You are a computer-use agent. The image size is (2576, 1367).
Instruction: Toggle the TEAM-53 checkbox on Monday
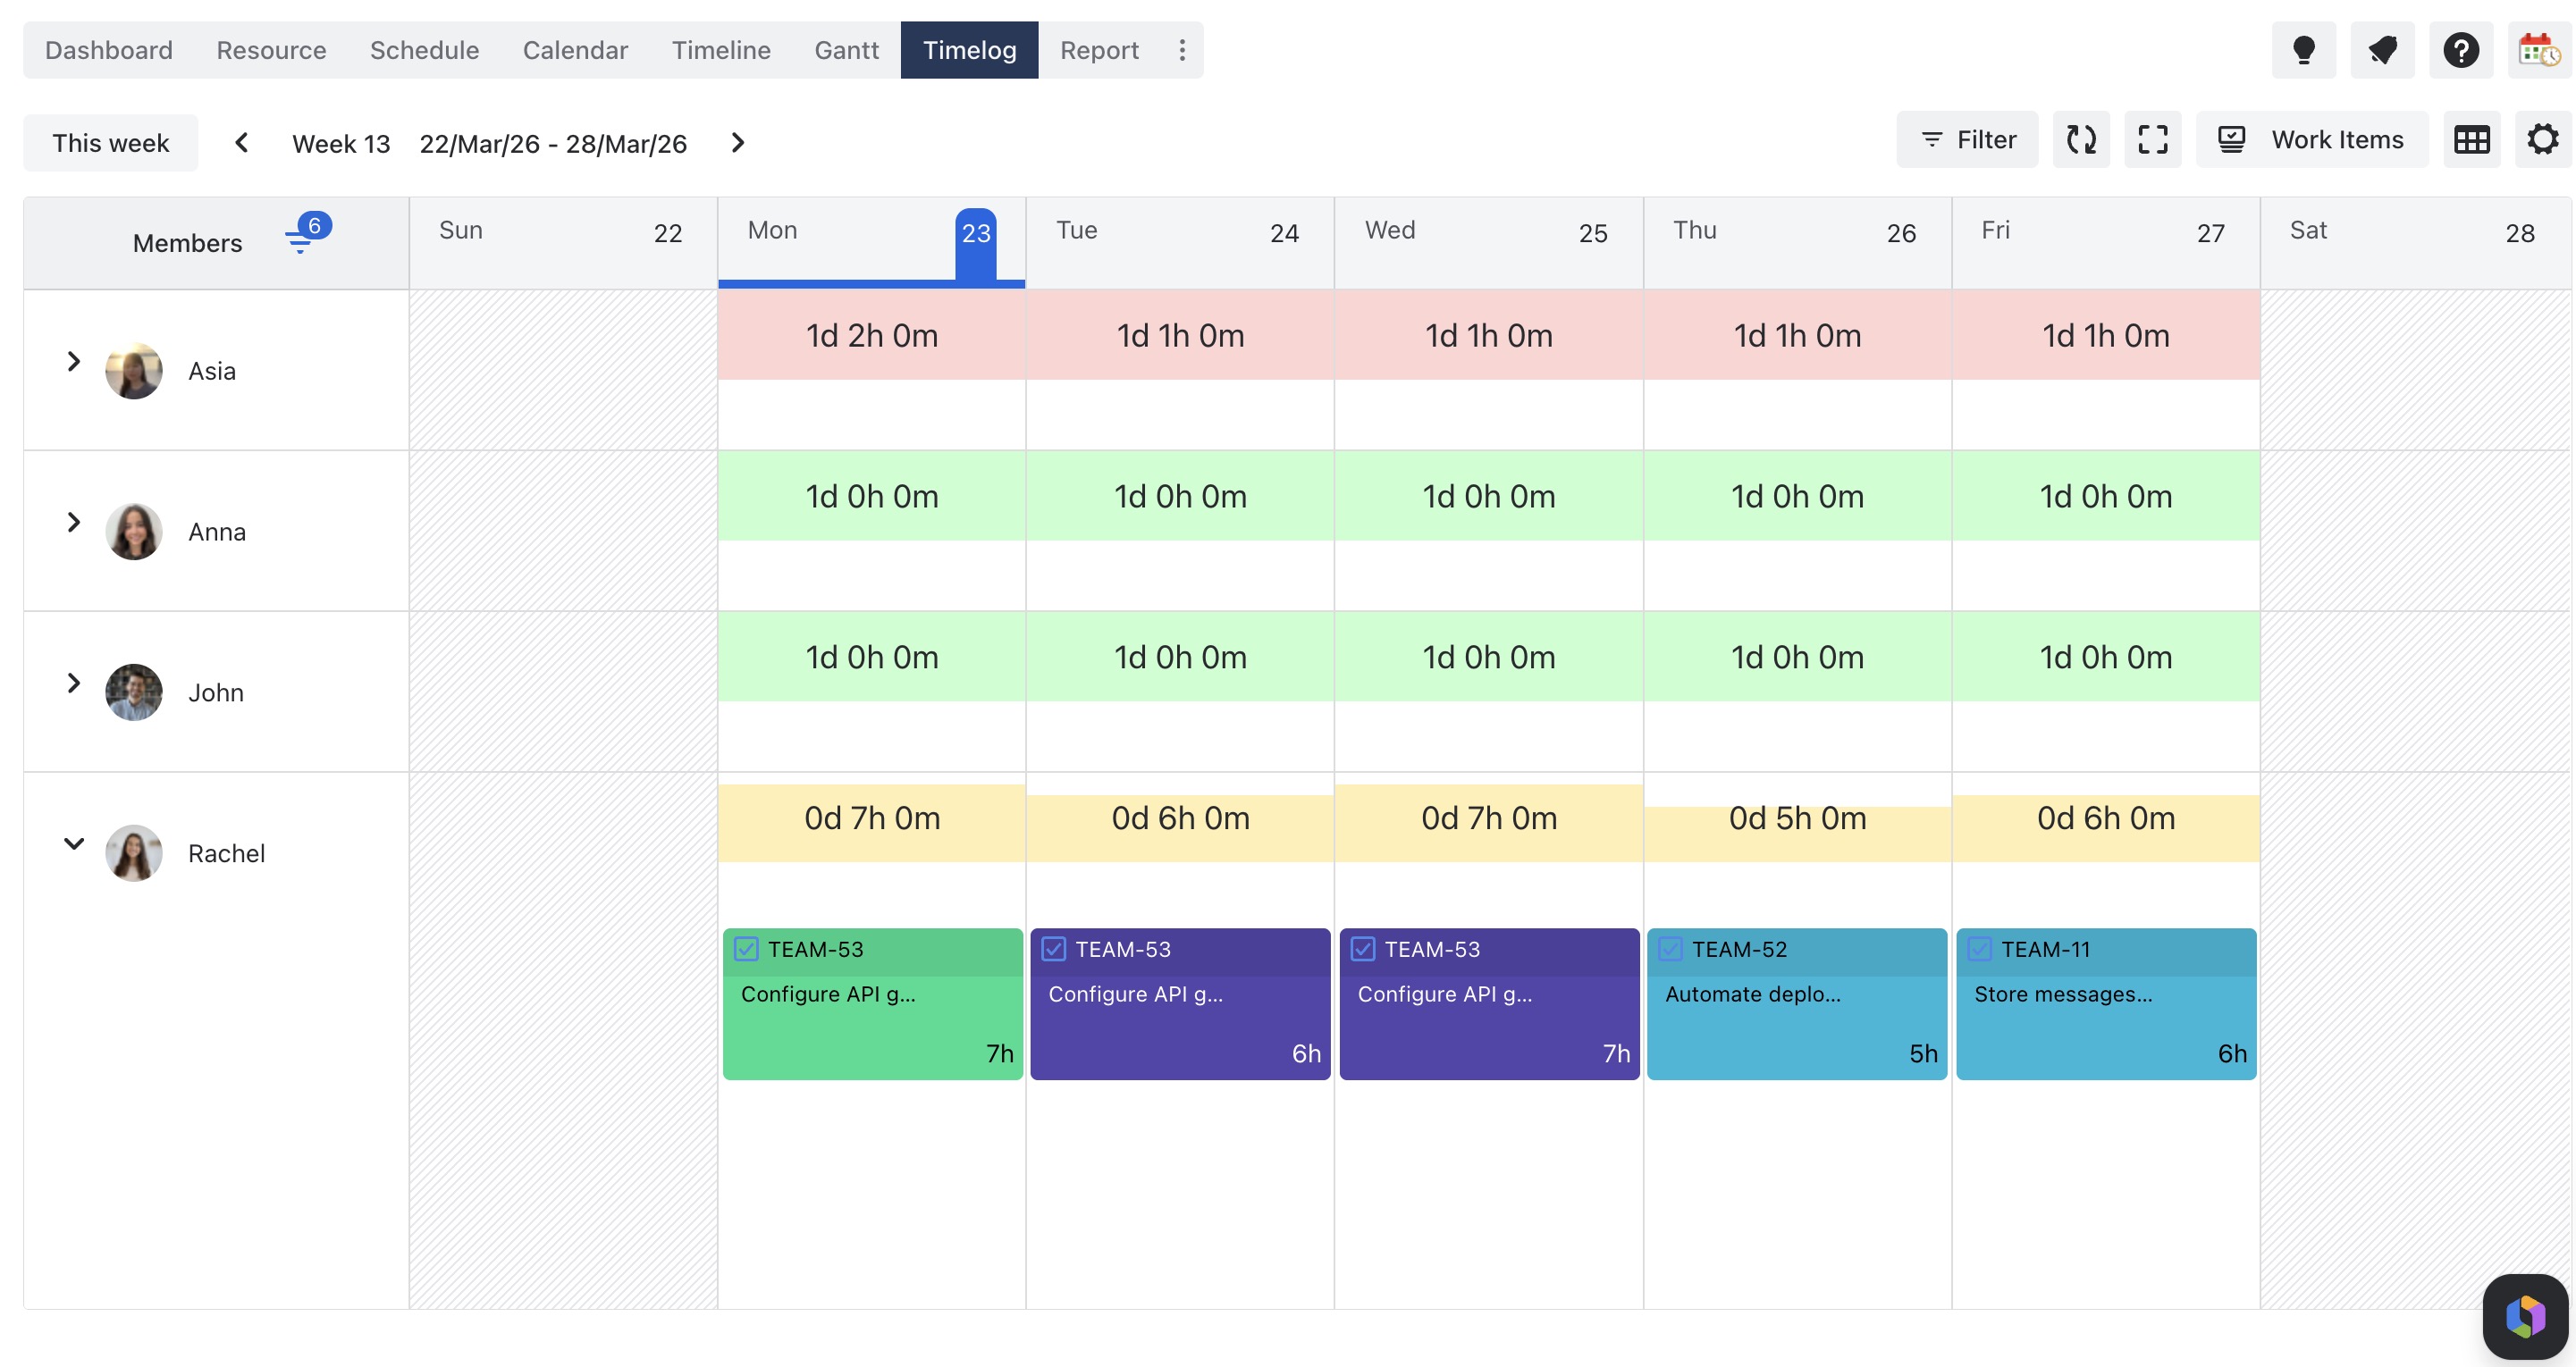click(x=746, y=949)
